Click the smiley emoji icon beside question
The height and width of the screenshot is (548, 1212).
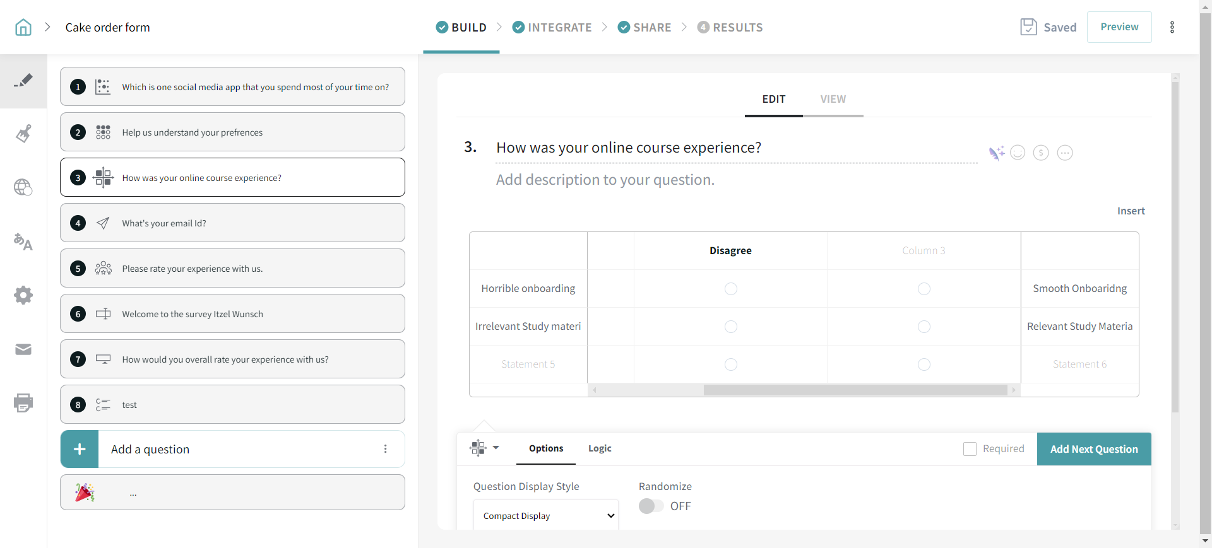[x=1018, y=153]
